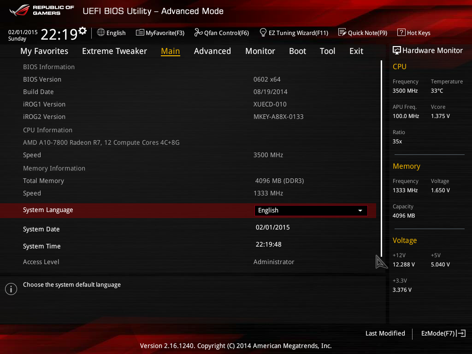Image resolution: width=472 pixels, height=354 pixels.
Task: Click the help text 'Choose the system default language'
Action: tap(71, 285)
